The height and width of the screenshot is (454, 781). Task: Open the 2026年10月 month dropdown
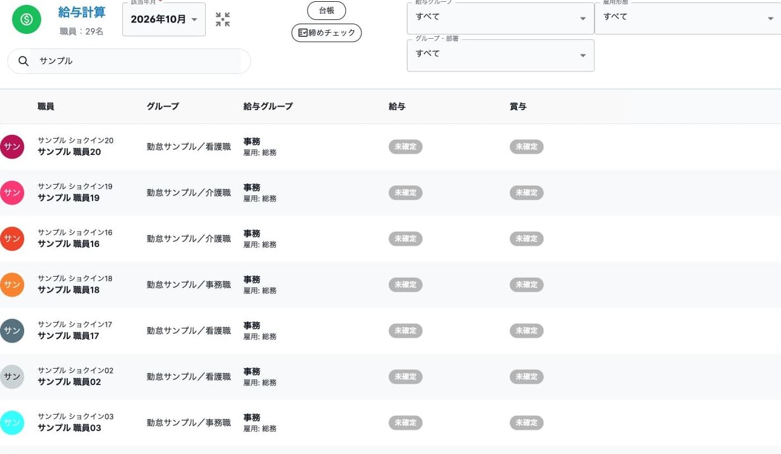pos(164,19)
